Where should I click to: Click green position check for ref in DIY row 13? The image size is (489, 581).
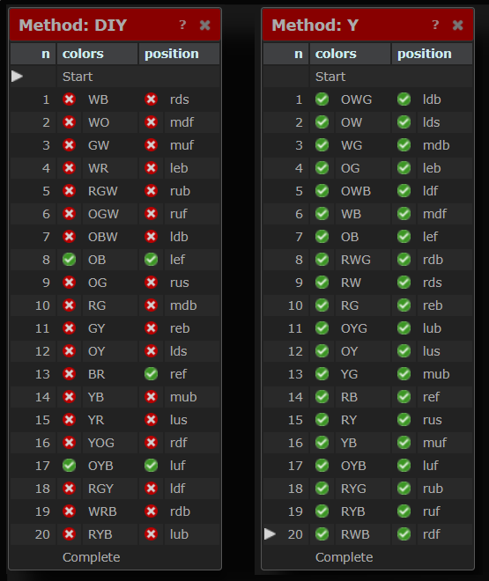[x=151, y=374]
